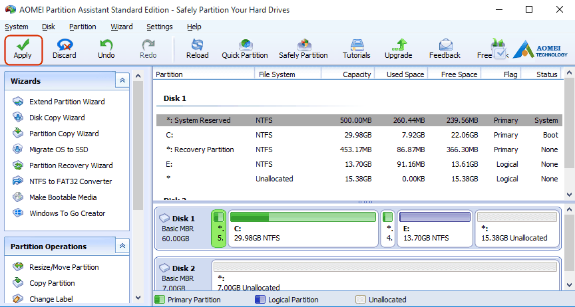Select the System Reserved block in disk map

pos(219,229)
